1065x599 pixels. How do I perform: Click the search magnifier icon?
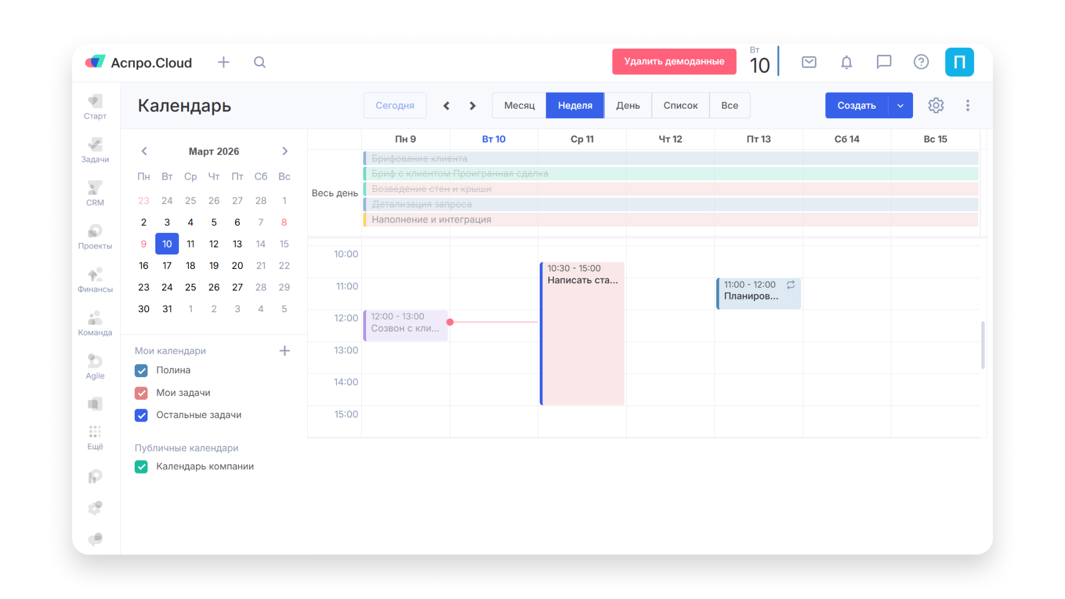[260, 62]
